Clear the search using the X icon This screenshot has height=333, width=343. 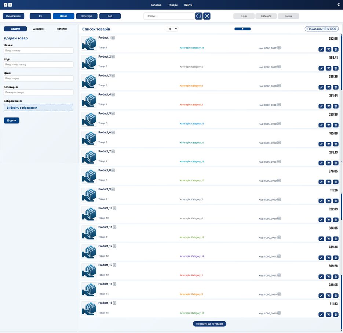(x=207, y=16)
